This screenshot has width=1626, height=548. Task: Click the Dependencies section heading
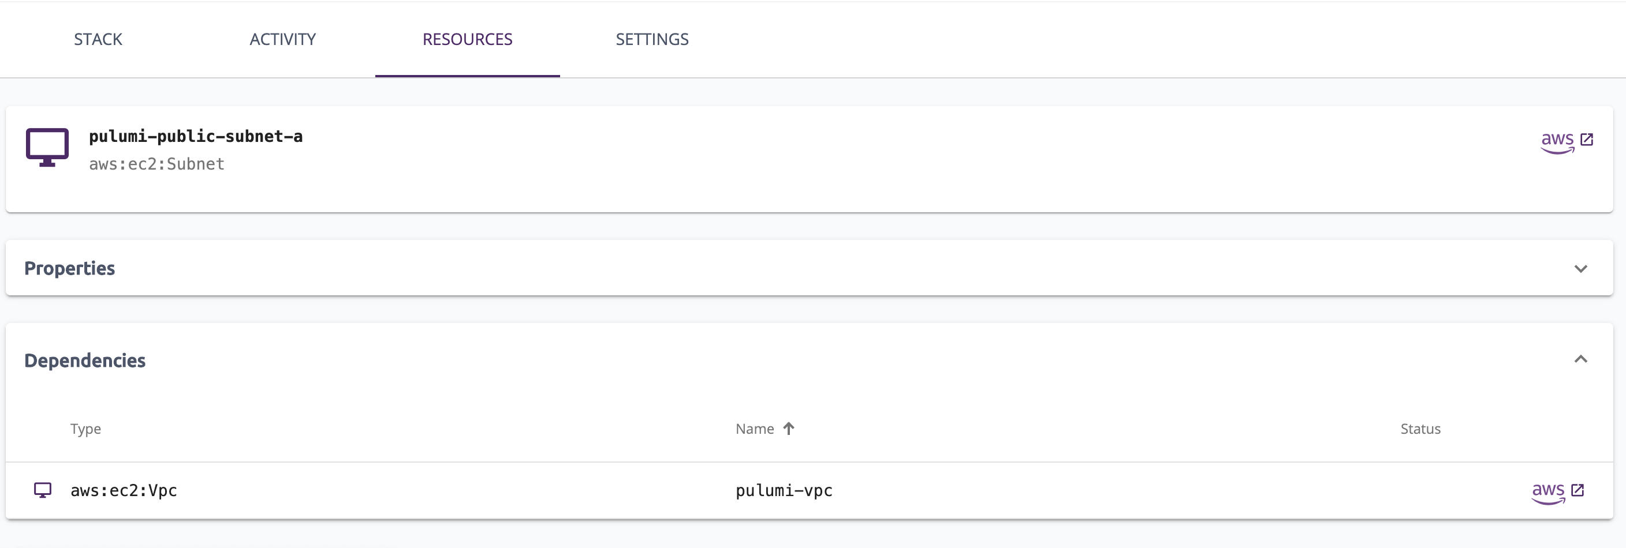84,360
